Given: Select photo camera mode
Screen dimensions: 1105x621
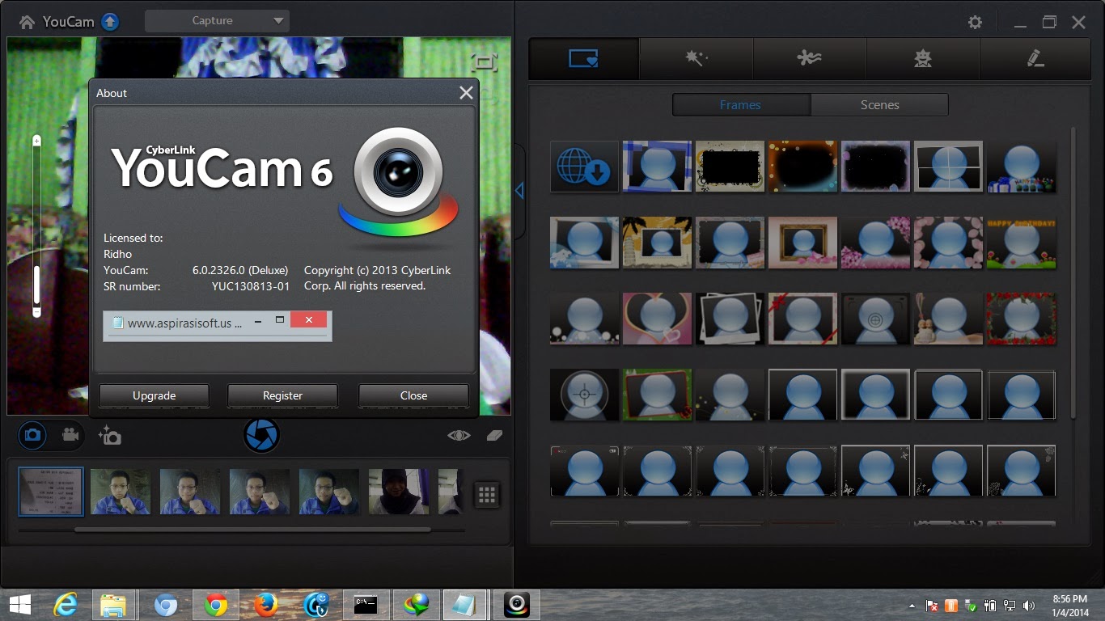Looking at the screenshot, I should (32, 435).
